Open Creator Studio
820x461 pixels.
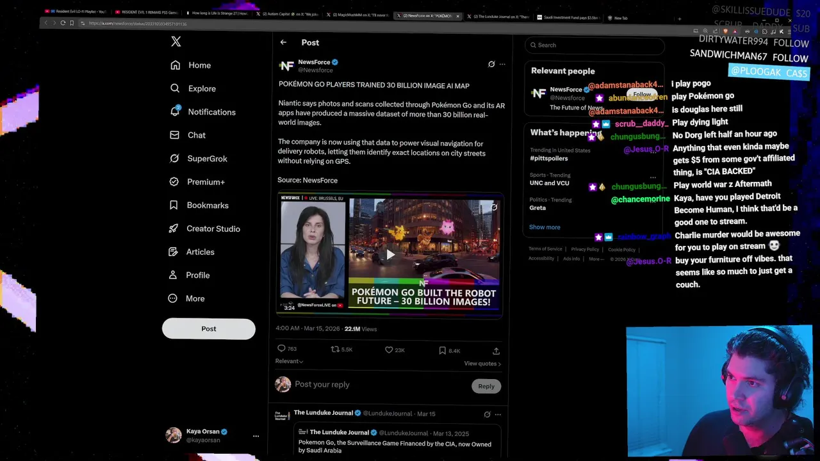pos(204,229)
